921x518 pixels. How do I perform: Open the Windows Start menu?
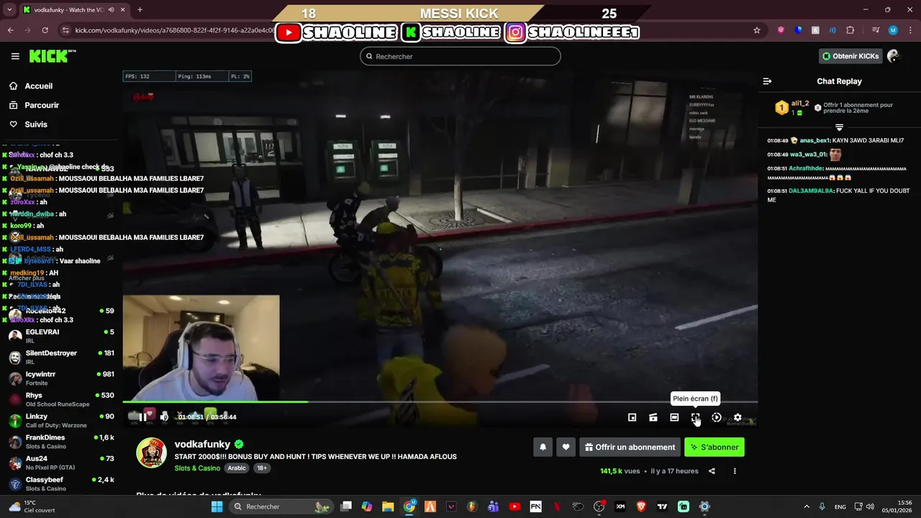pyautogui.click(x=217, y=506)
